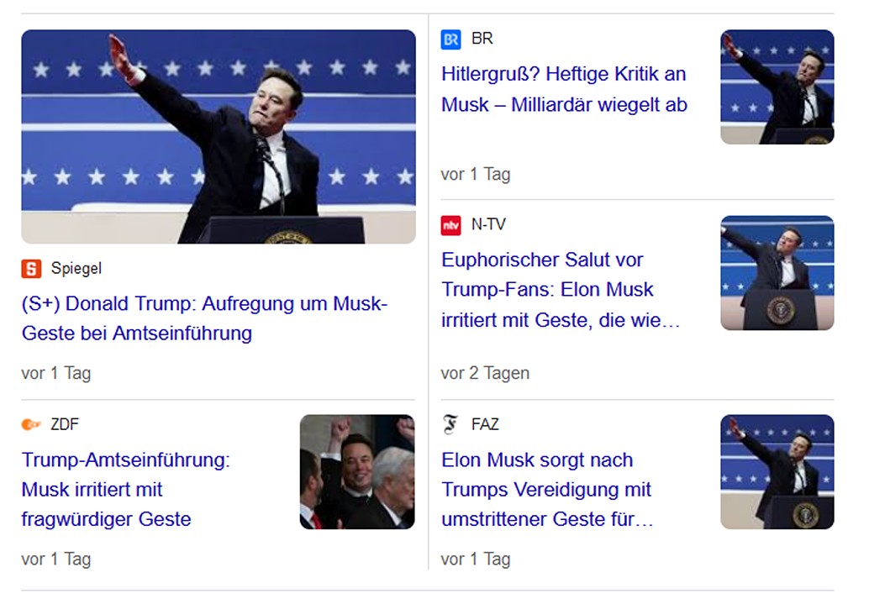Click the red N-TV logo icon
This screenshot has width=890, height=604.
451,225
